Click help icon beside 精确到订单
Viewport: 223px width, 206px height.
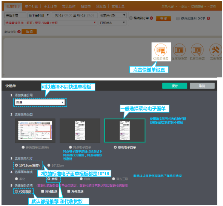[x=151, y=18]
